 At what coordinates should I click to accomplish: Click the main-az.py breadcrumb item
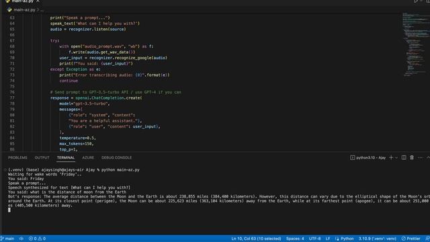click(24, 10)
